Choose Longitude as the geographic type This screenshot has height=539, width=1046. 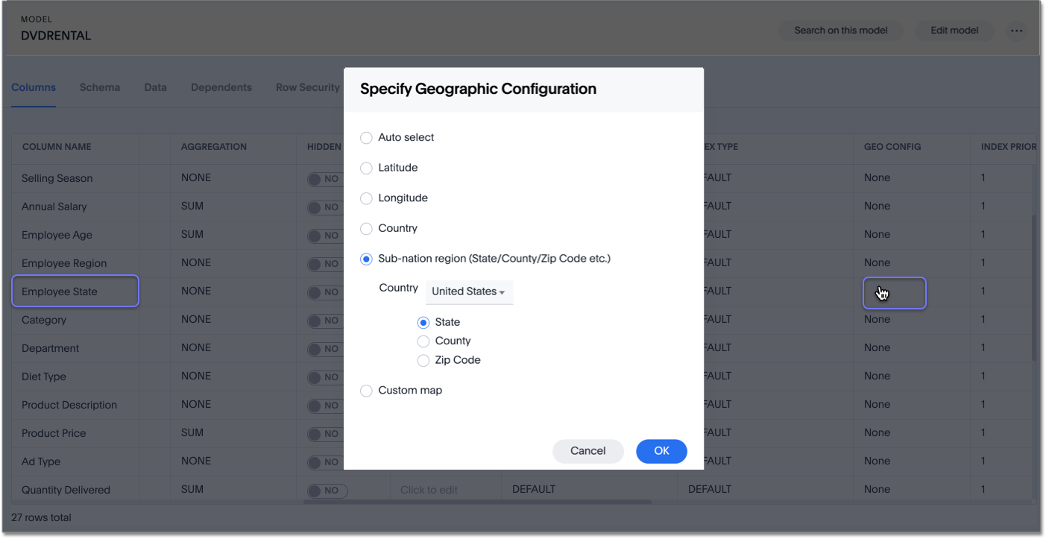366,198
